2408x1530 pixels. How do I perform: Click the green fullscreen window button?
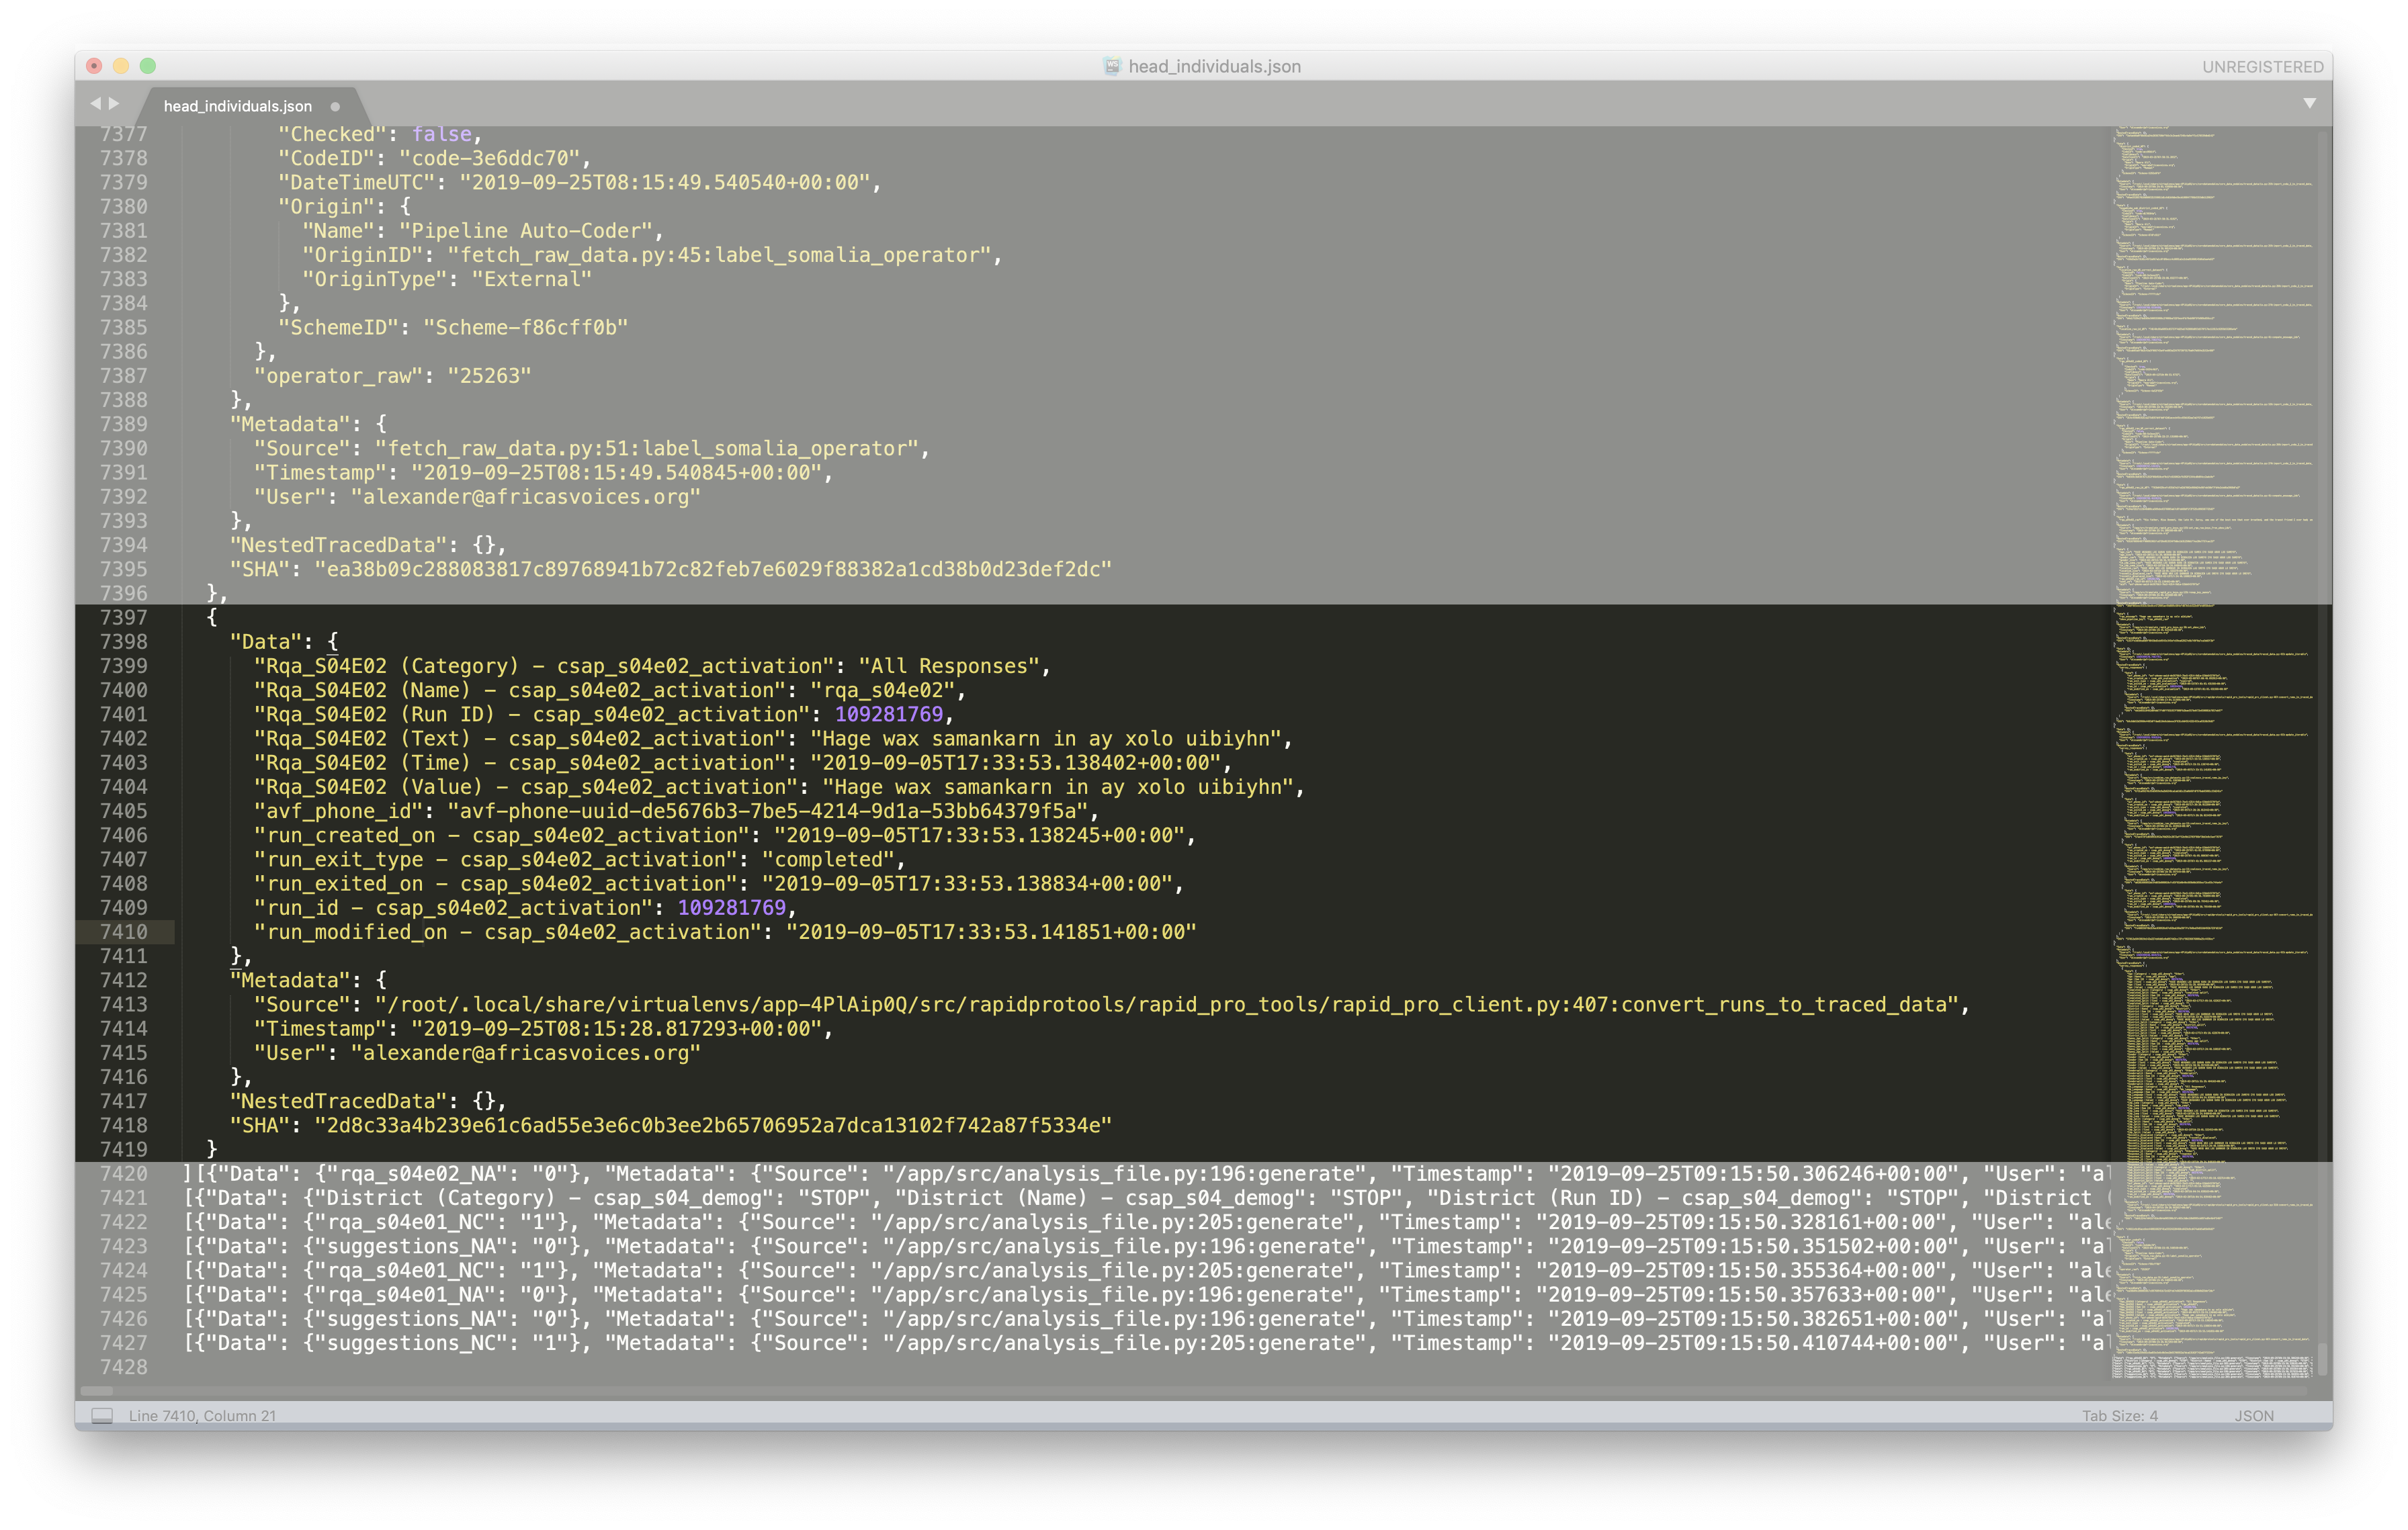tap(148, 66)
